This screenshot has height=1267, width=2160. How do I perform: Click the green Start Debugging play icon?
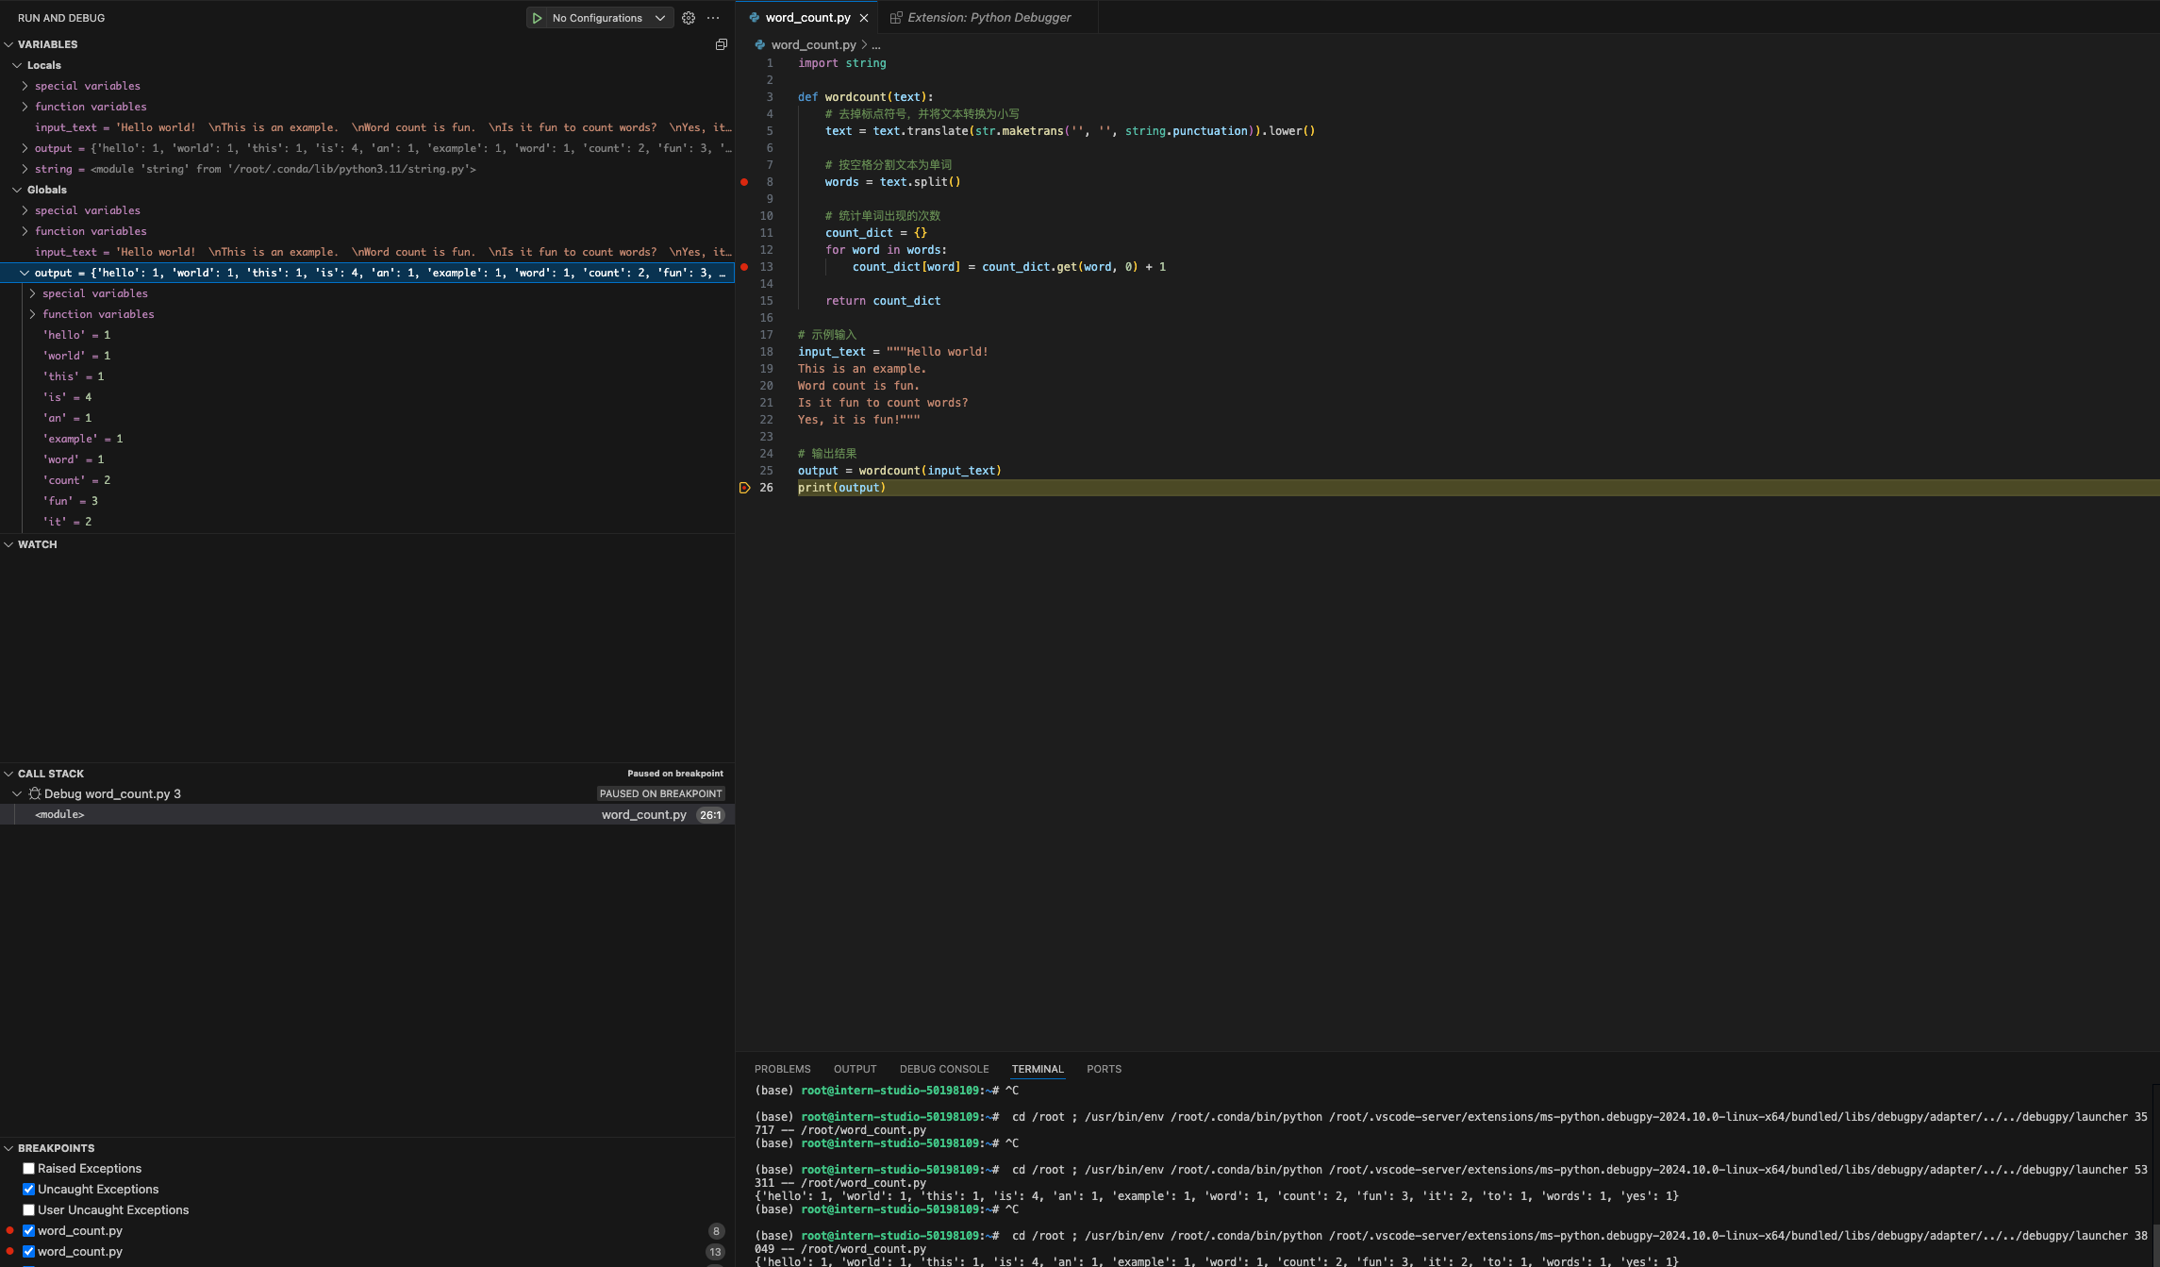point(537,18)
